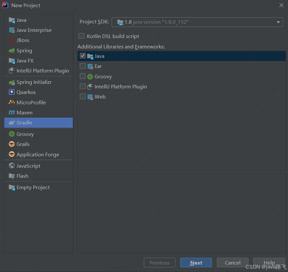288x272 pixels.
Task: Click the 'Java' label in frameworks list
Action: tap(99, 56)
